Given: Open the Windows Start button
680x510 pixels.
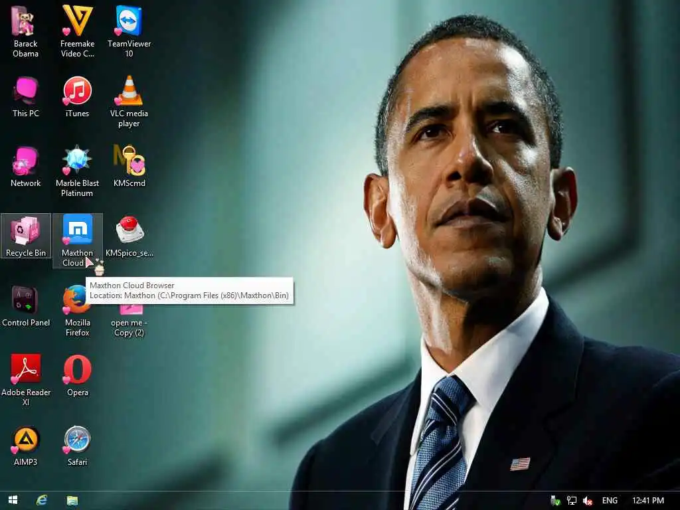Looking at the screenshot, I should pyautogui.click(x=13, y=500).
